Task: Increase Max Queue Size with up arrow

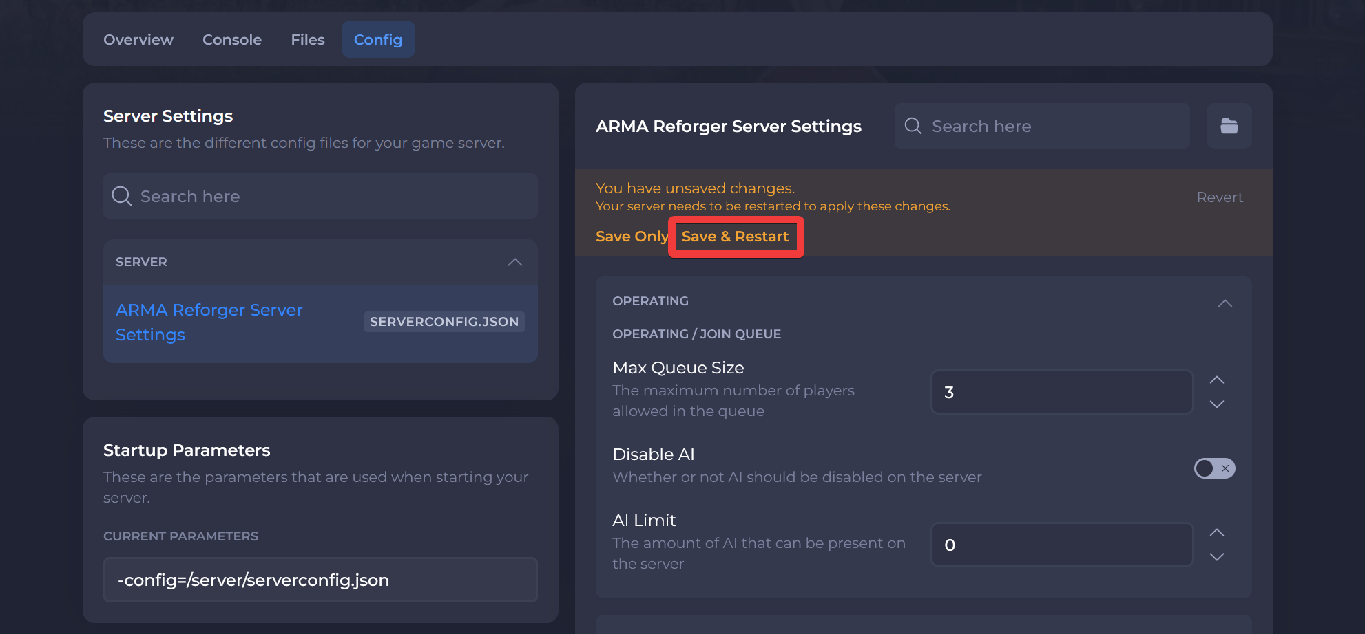Action: pos(1217,380)
